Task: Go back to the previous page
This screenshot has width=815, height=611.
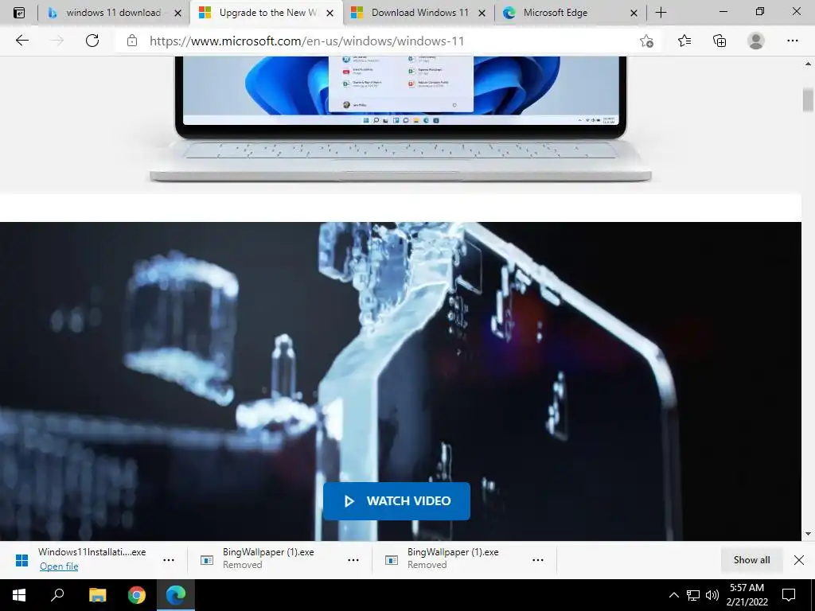Action: [x=21, y=41]
